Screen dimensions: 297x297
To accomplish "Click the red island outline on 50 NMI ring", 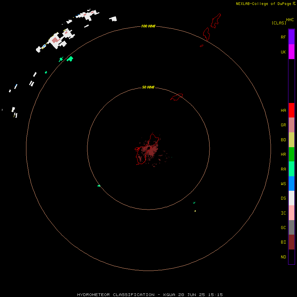I will pos(177,97).
